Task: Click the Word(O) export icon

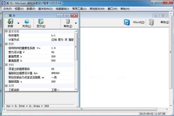Action: (126, 22)
